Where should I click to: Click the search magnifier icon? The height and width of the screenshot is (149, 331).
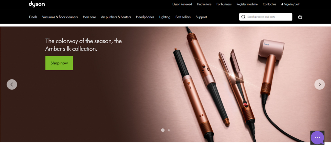click(x=243, y=17)
